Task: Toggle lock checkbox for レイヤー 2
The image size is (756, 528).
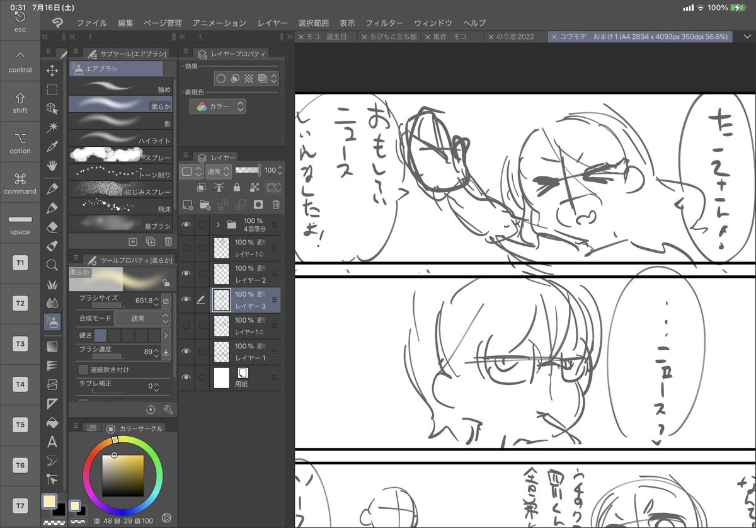Action: pyautogui.click(x=202, y=273)
